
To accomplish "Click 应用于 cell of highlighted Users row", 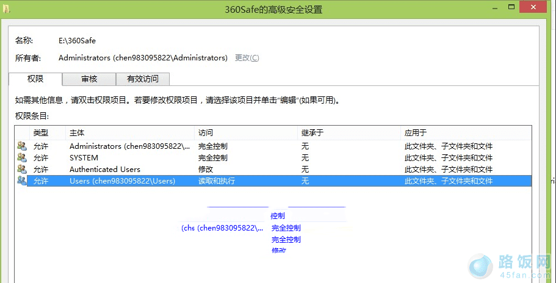I will tap(449, 181).
